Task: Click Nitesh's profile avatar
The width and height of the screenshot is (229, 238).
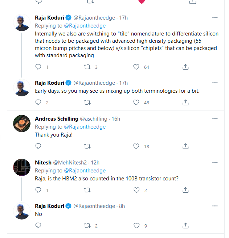Action: pos(22,167)
